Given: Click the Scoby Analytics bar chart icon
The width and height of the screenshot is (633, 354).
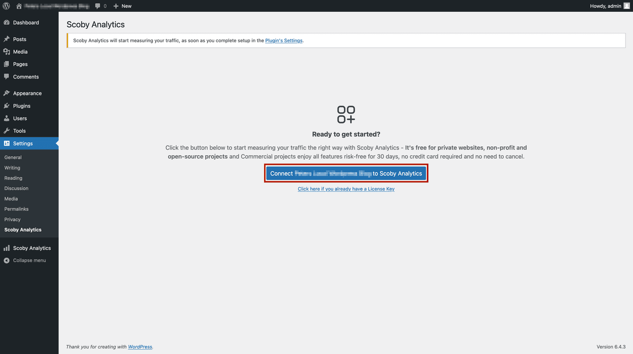Looking at the screenshot, I should point(6,248).
